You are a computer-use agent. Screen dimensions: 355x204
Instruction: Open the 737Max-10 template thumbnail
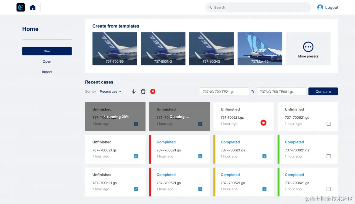tap(260, 49)
